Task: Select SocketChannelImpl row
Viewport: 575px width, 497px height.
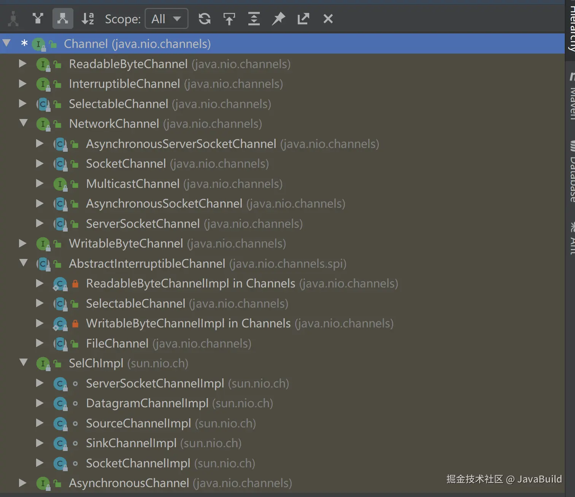Action: click(x=282, y=463)
